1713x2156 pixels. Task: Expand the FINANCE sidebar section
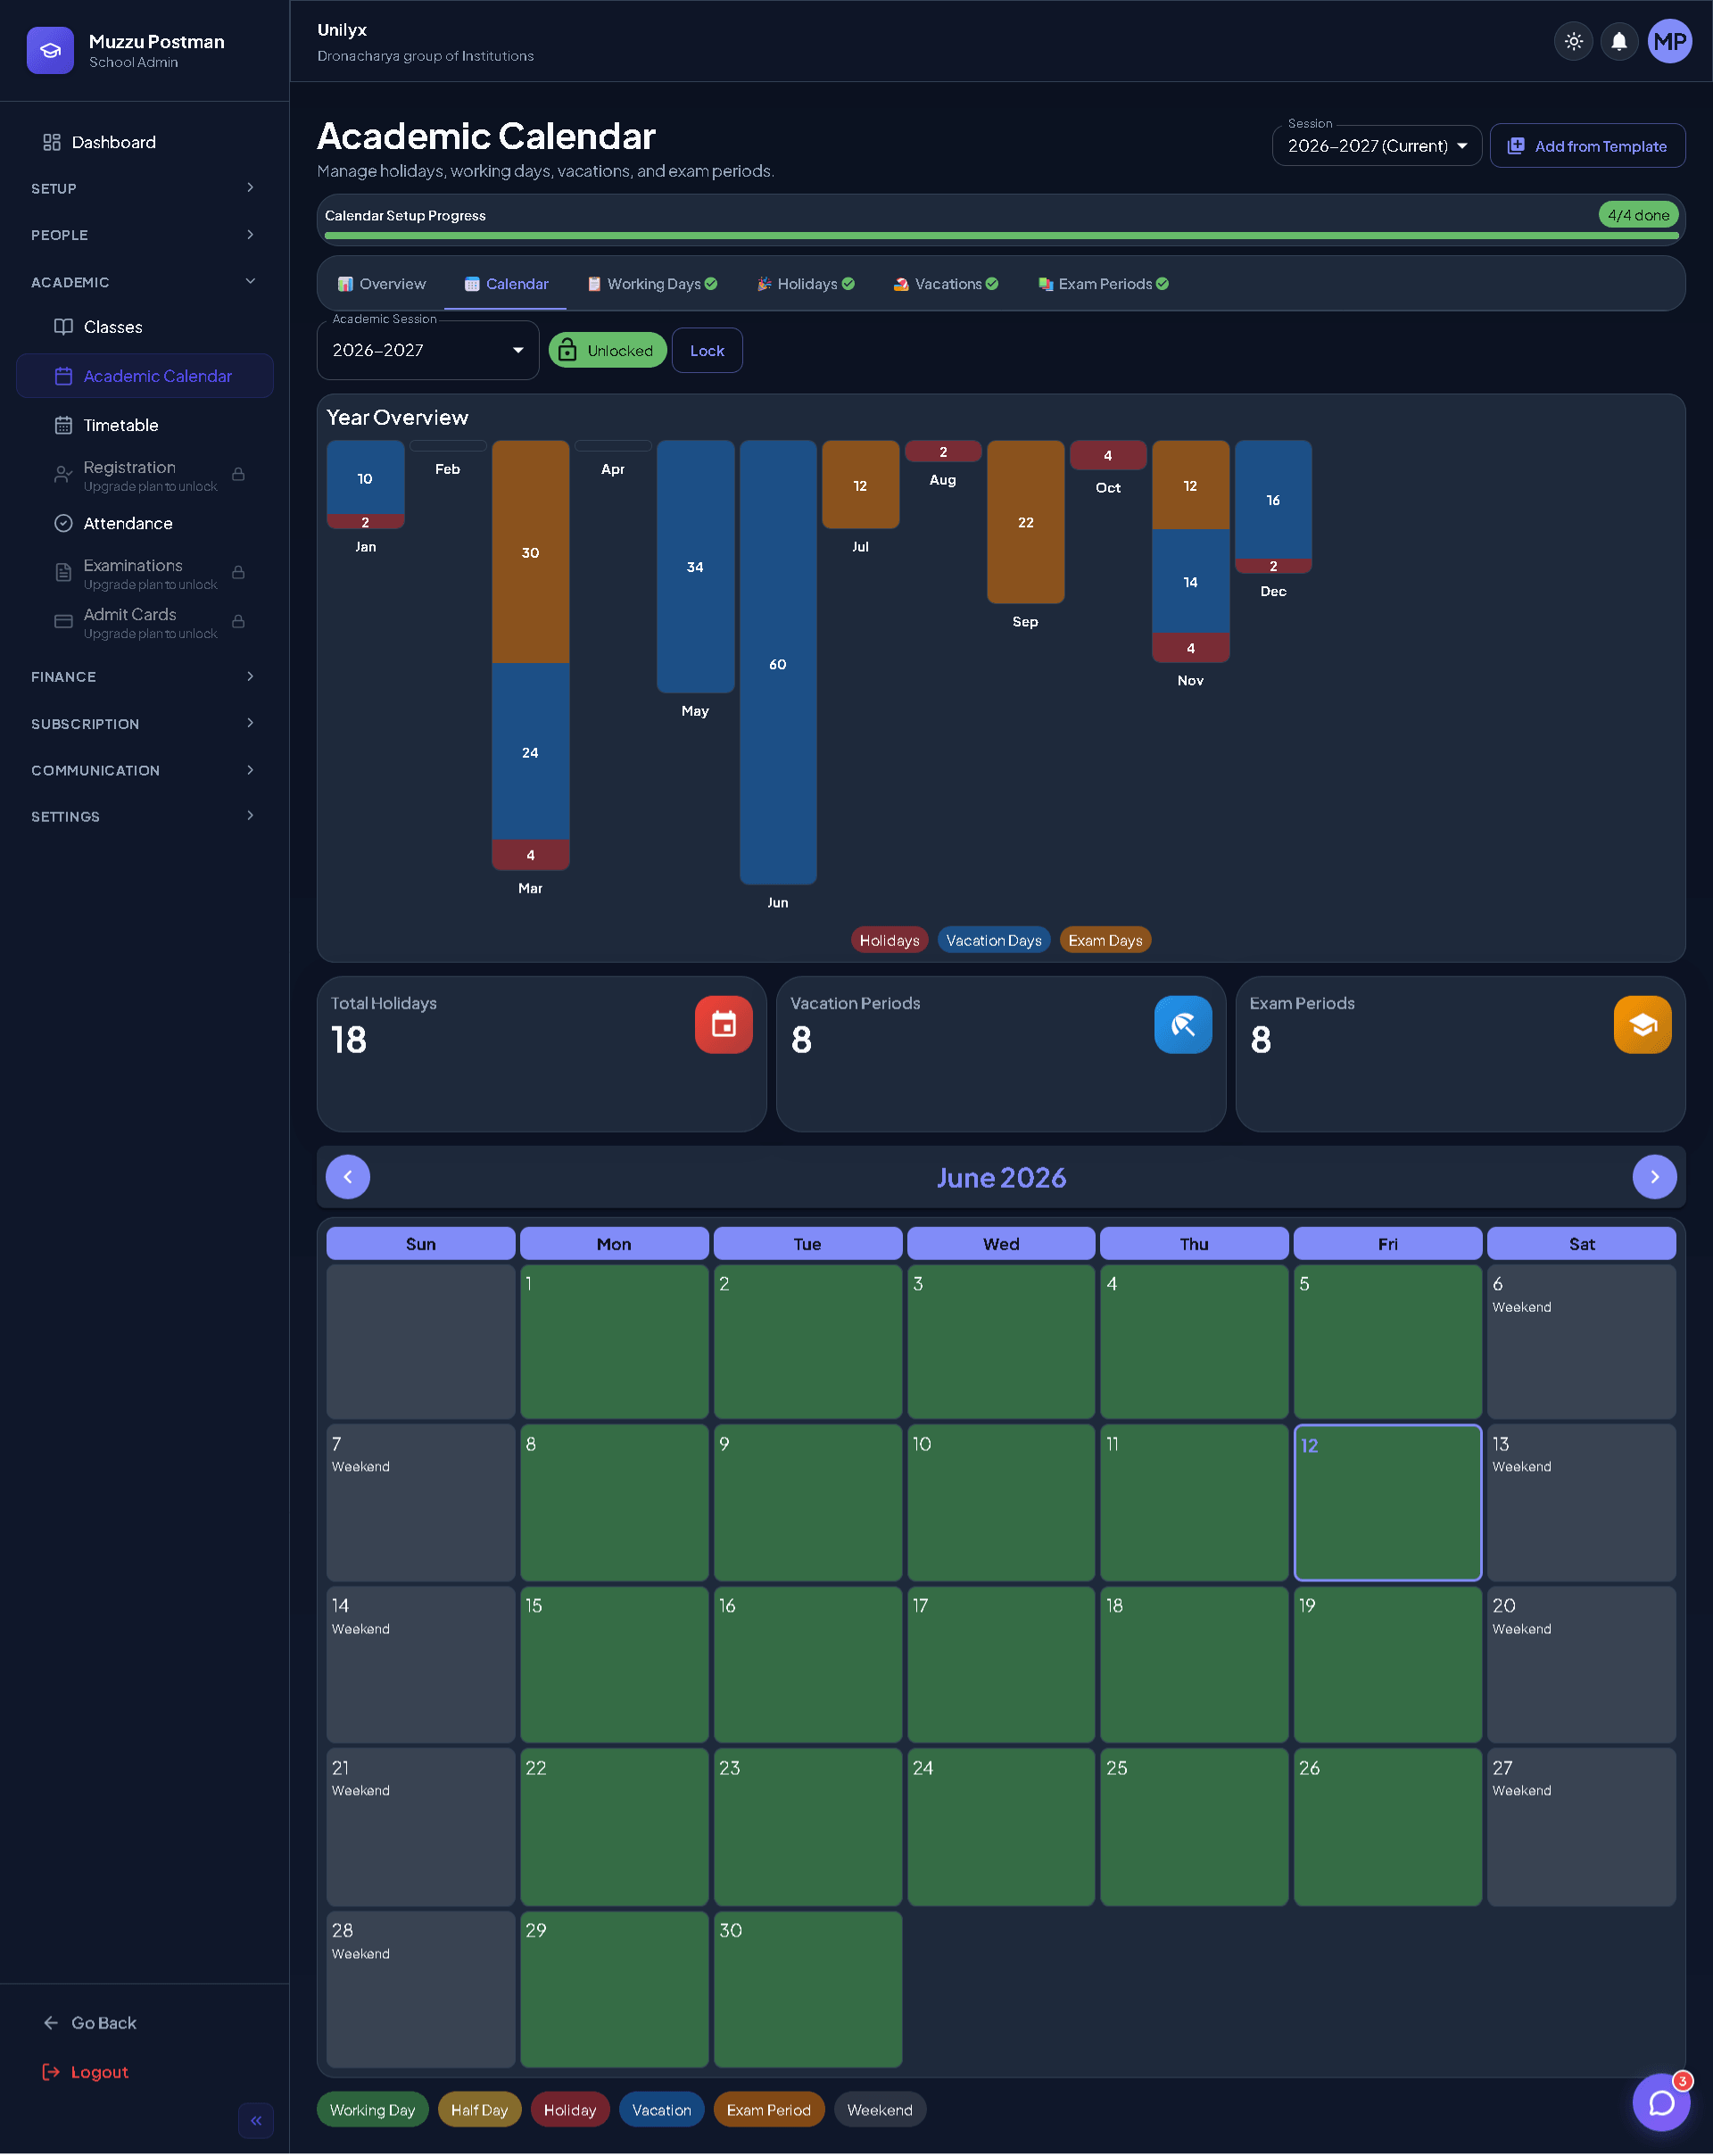pyautogui.click(x=144, y=677)
